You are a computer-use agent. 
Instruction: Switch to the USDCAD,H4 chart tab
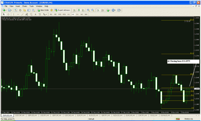point(69,115)
